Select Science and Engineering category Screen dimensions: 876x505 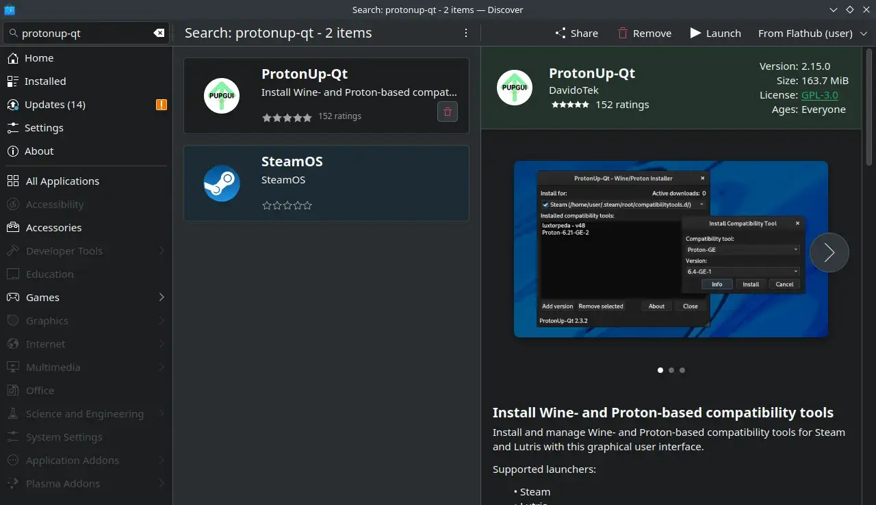pyautogui.click(x=86, y=414)
